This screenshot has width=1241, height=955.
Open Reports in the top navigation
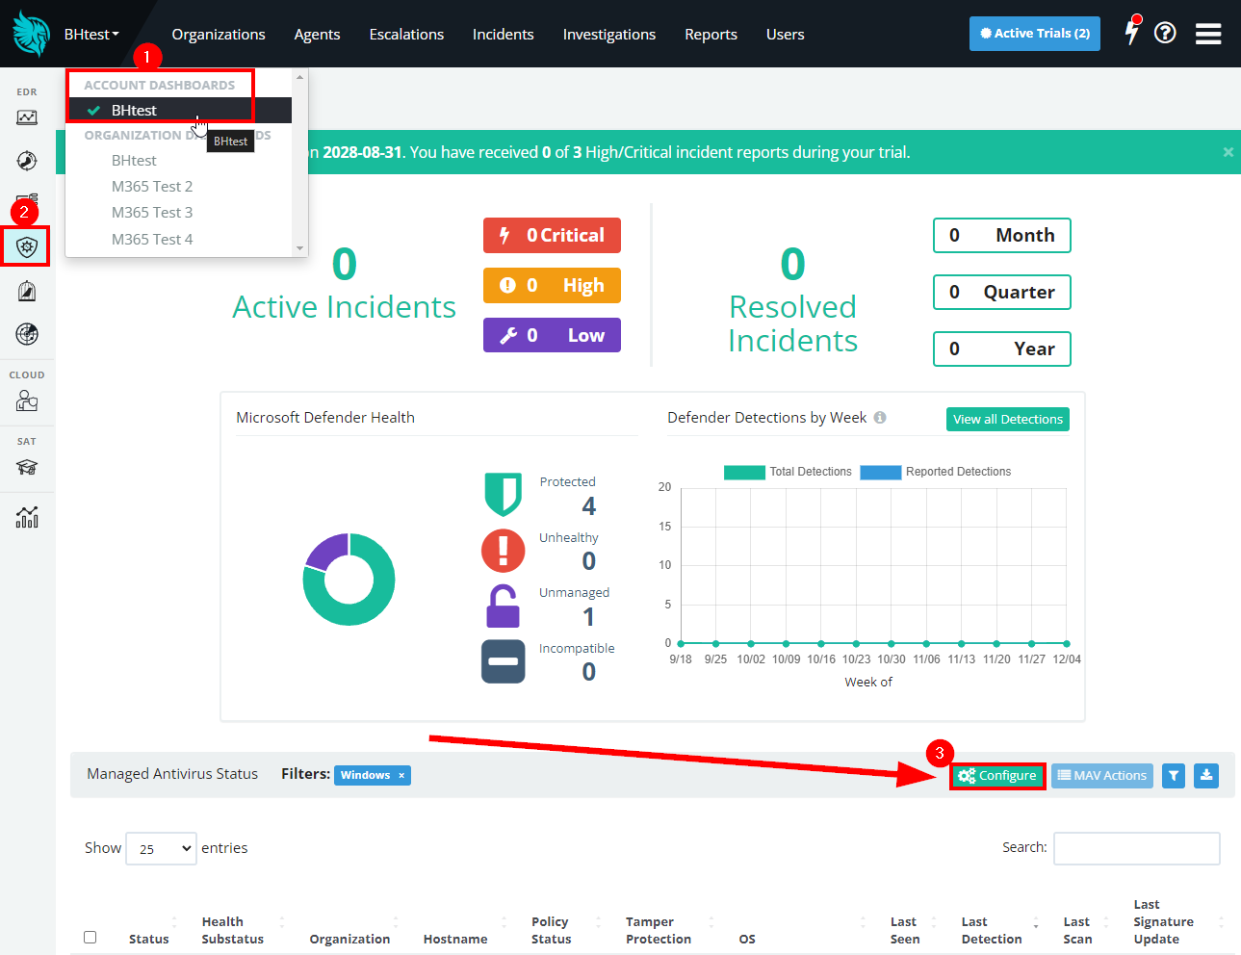click(x=711, y=35)
